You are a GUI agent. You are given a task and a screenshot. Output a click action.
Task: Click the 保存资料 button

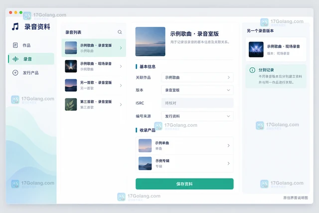pyautogui.click(x=184, y=184)
